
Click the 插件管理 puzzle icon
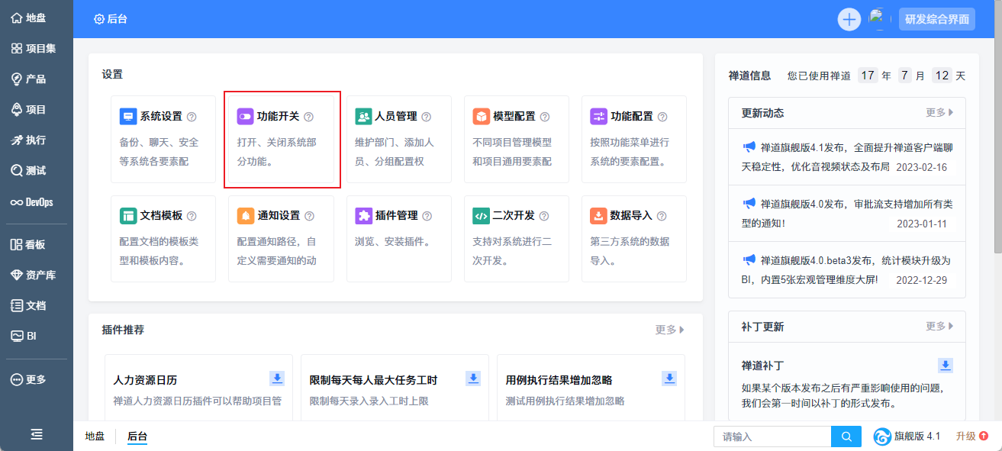[363, 216]
